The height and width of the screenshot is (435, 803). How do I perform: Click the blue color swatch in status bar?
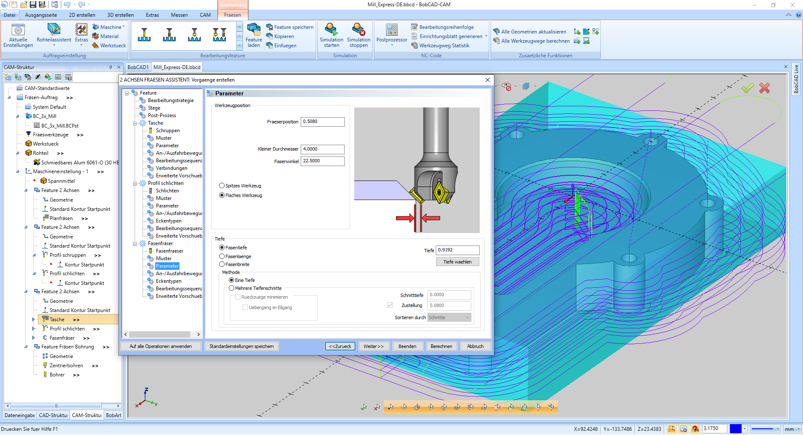tap(735, 429)
